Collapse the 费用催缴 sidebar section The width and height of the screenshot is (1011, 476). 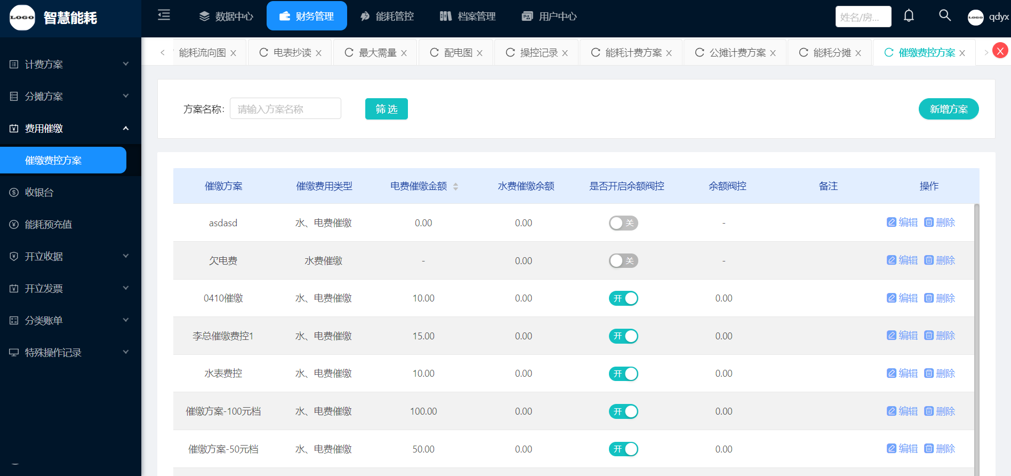point(70,128)
